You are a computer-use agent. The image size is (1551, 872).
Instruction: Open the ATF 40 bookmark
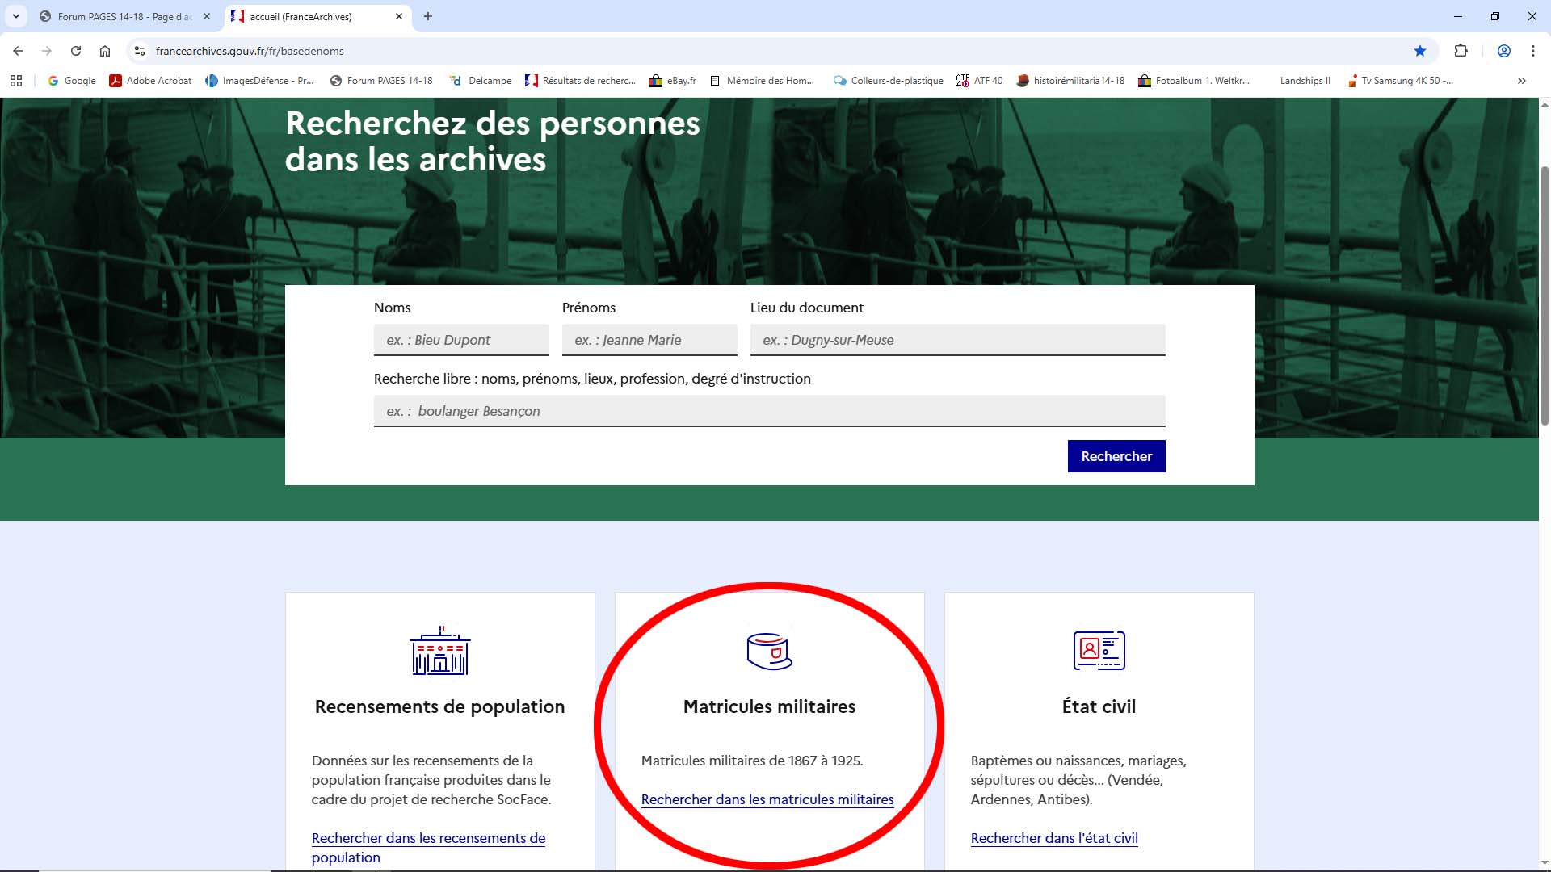(979, 81)
